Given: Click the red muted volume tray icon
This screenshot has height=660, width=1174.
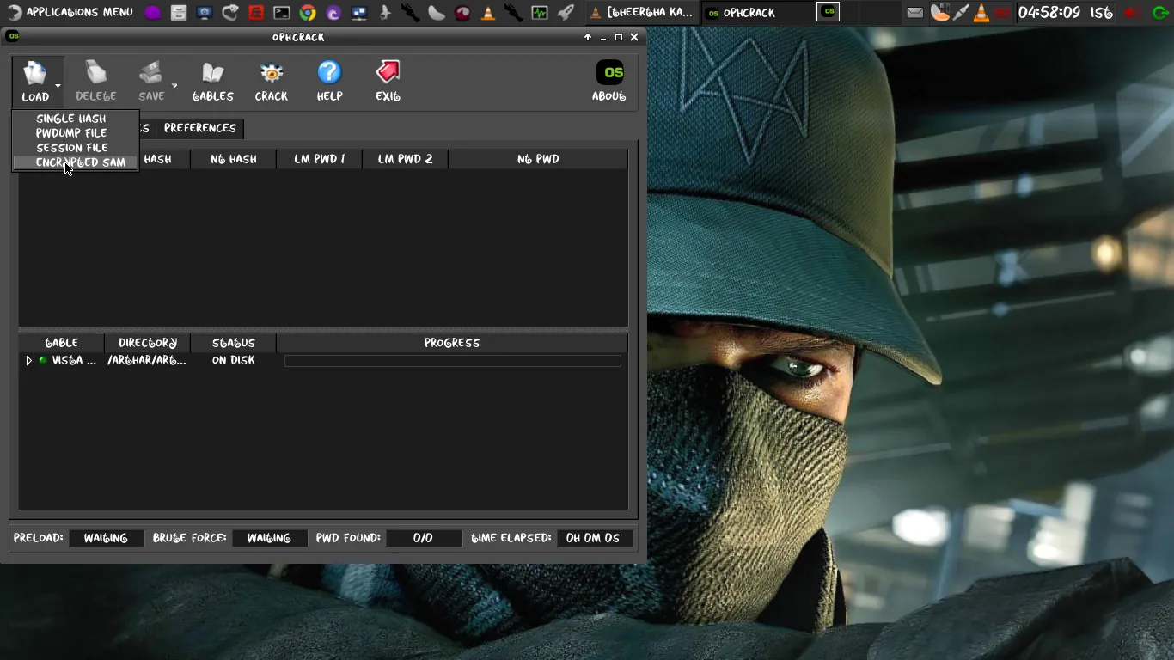Looking at the screenshot, I should coord(1133,13).
